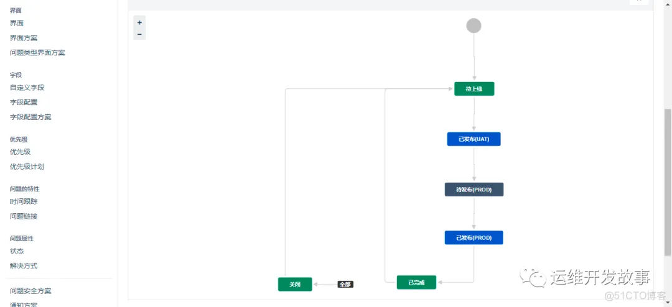Viewport: 672px width, 307px height.
Task: Click the 全部 transition label
Action: (x=345, y=284)
